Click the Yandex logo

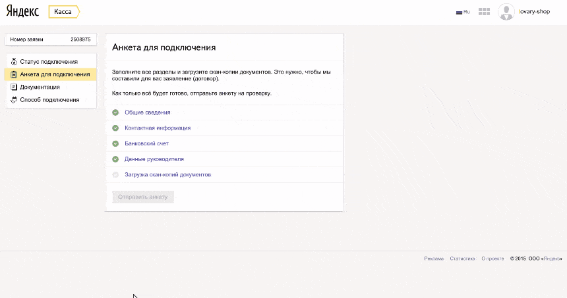22,12
